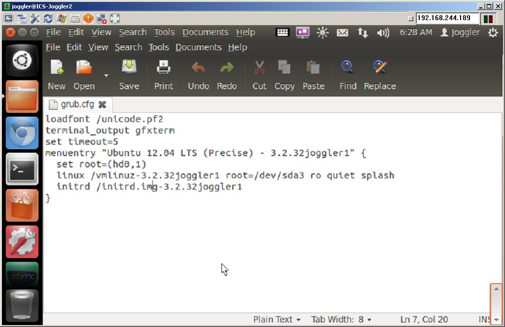Open System Settings wrench launcher icon
505x327 pixels.
coord(22,241)
